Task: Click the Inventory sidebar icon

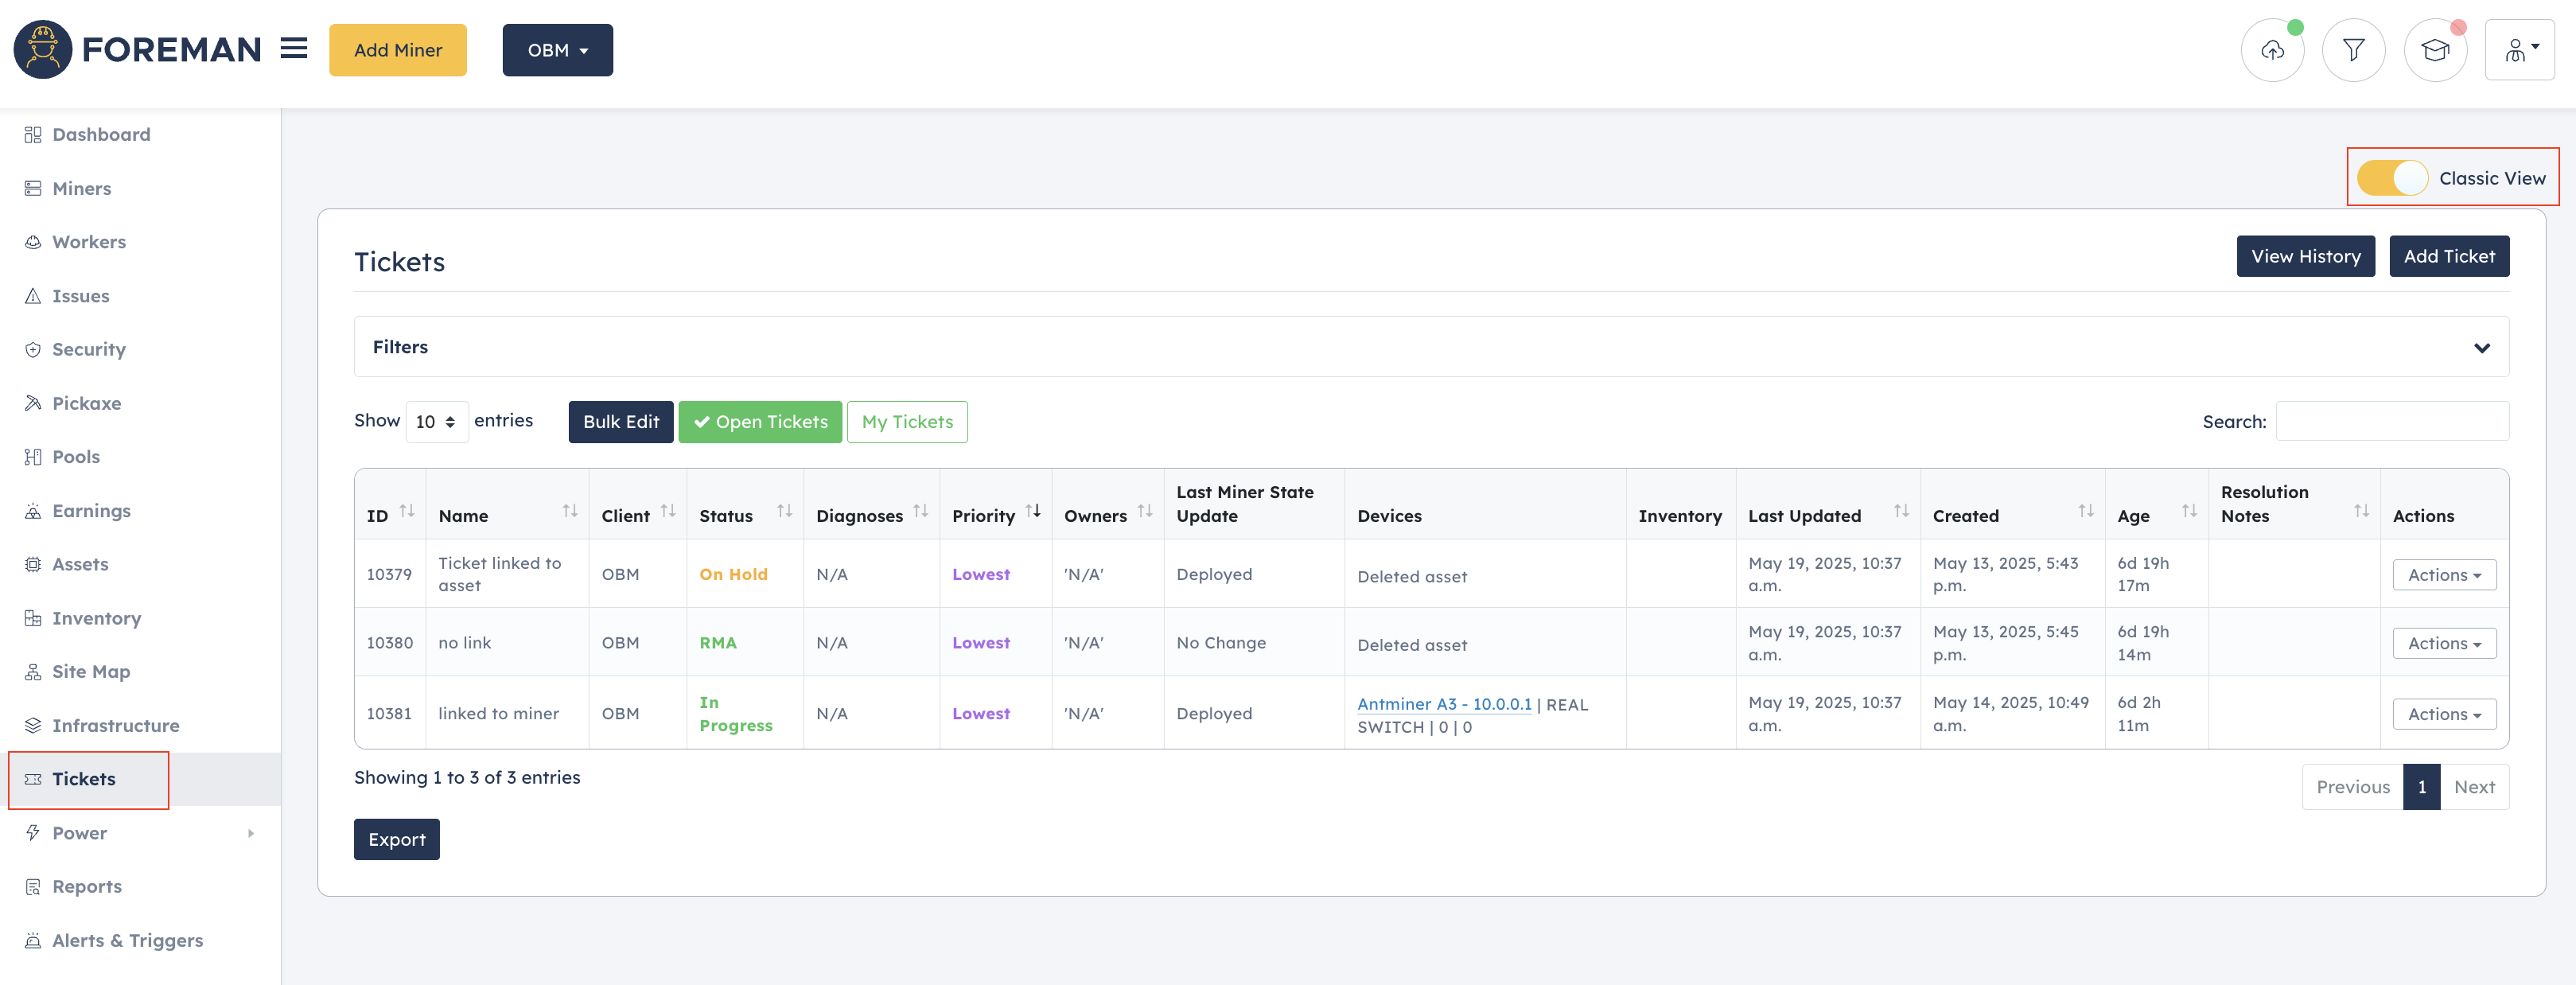Action: click(x=33, y=618)
